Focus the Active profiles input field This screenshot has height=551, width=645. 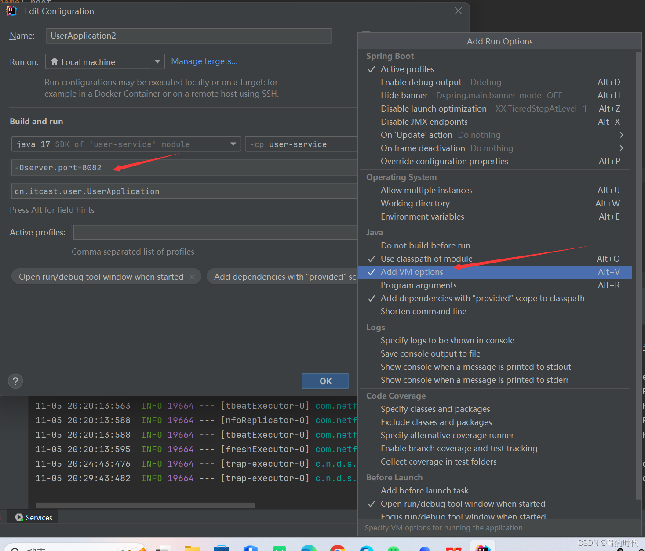click(215, 232)
